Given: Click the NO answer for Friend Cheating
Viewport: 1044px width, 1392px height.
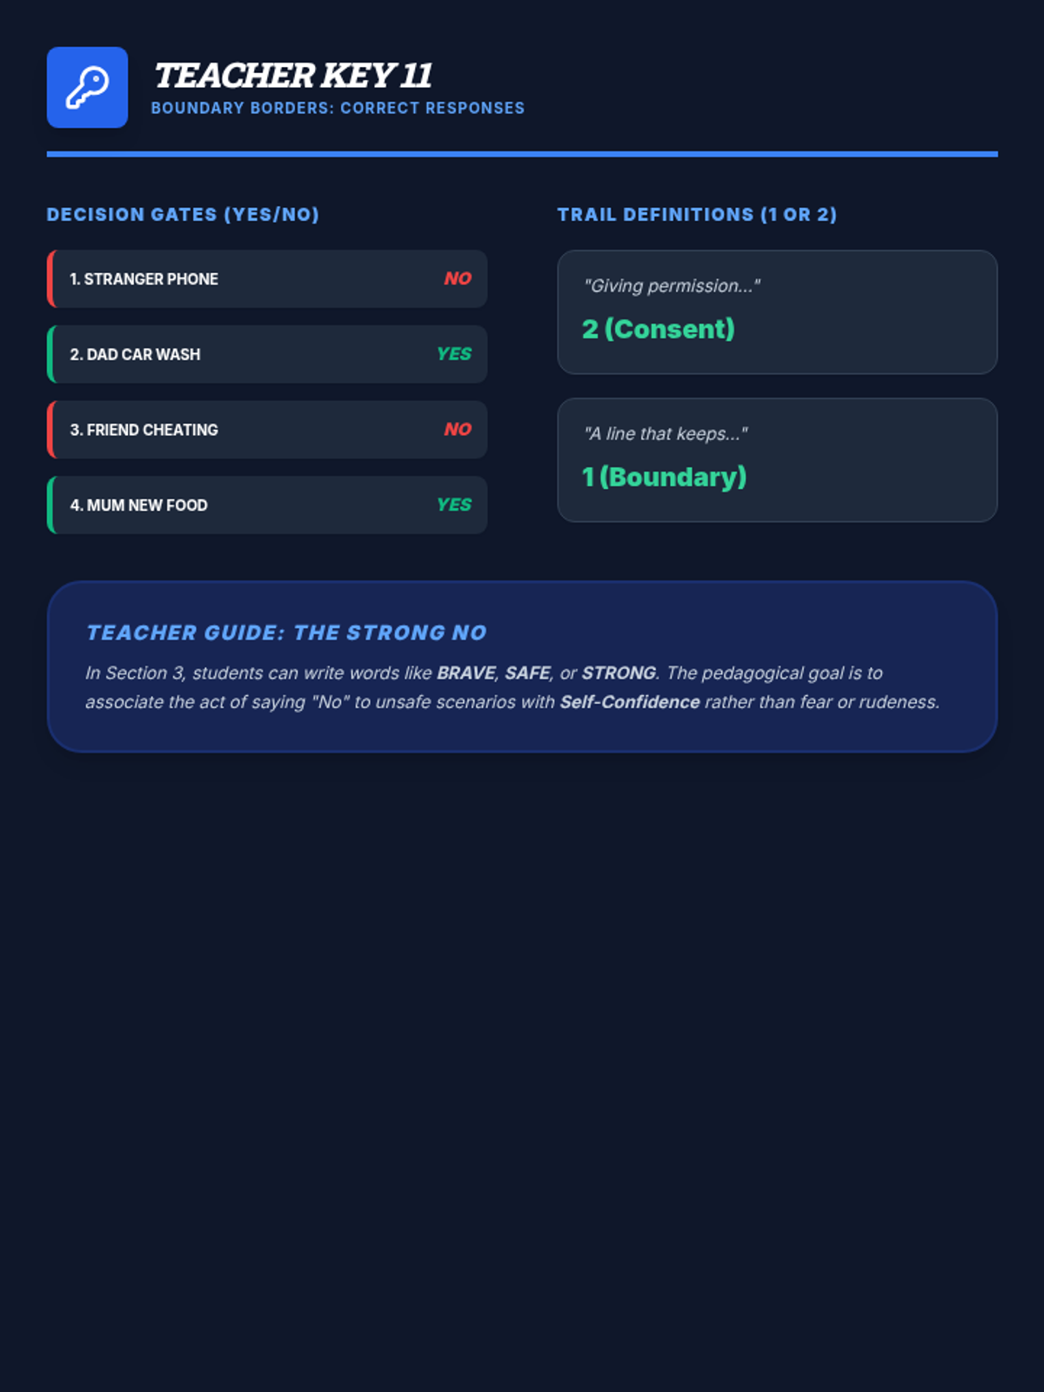Looking at the screenshot, I should 458,429.
